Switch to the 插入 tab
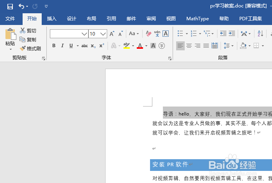 click(x=52, y=19)
